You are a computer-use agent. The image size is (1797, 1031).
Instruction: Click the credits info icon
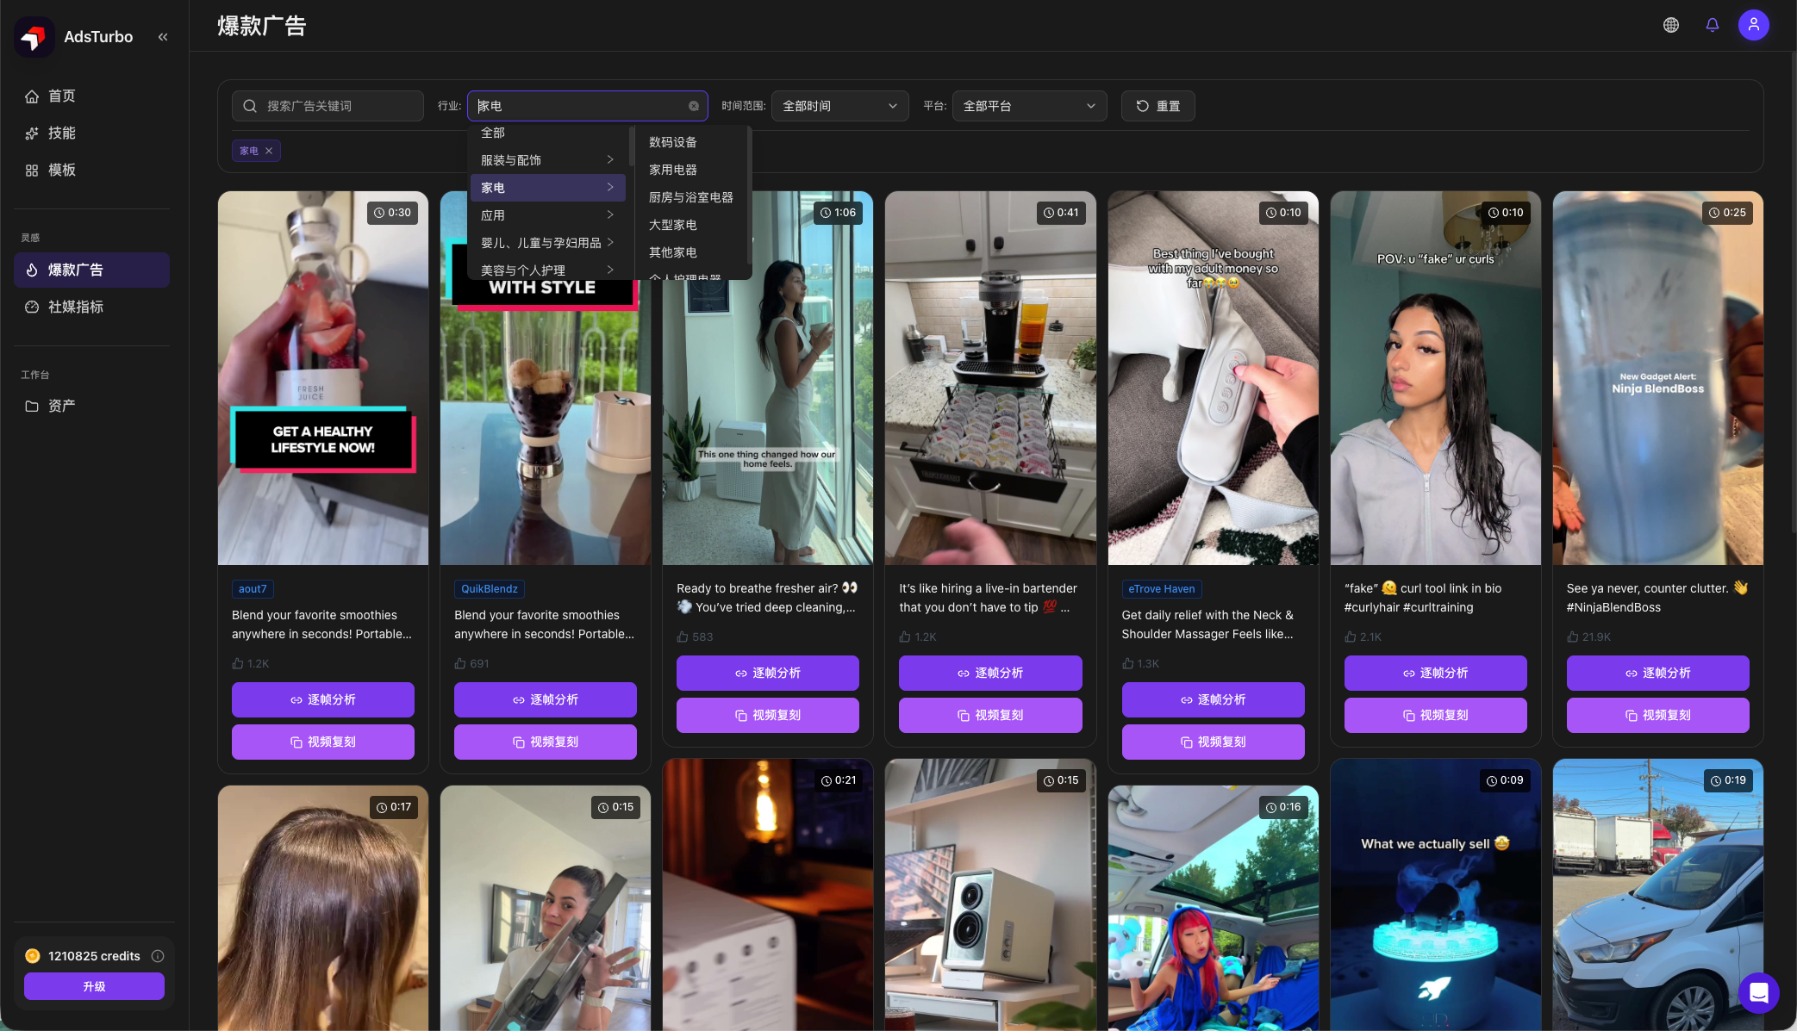pos(158,956)
